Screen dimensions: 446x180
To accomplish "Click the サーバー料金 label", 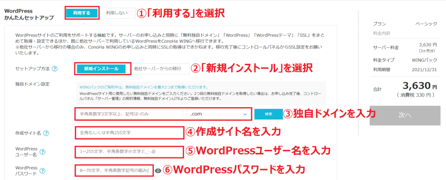I will [386, 47].
